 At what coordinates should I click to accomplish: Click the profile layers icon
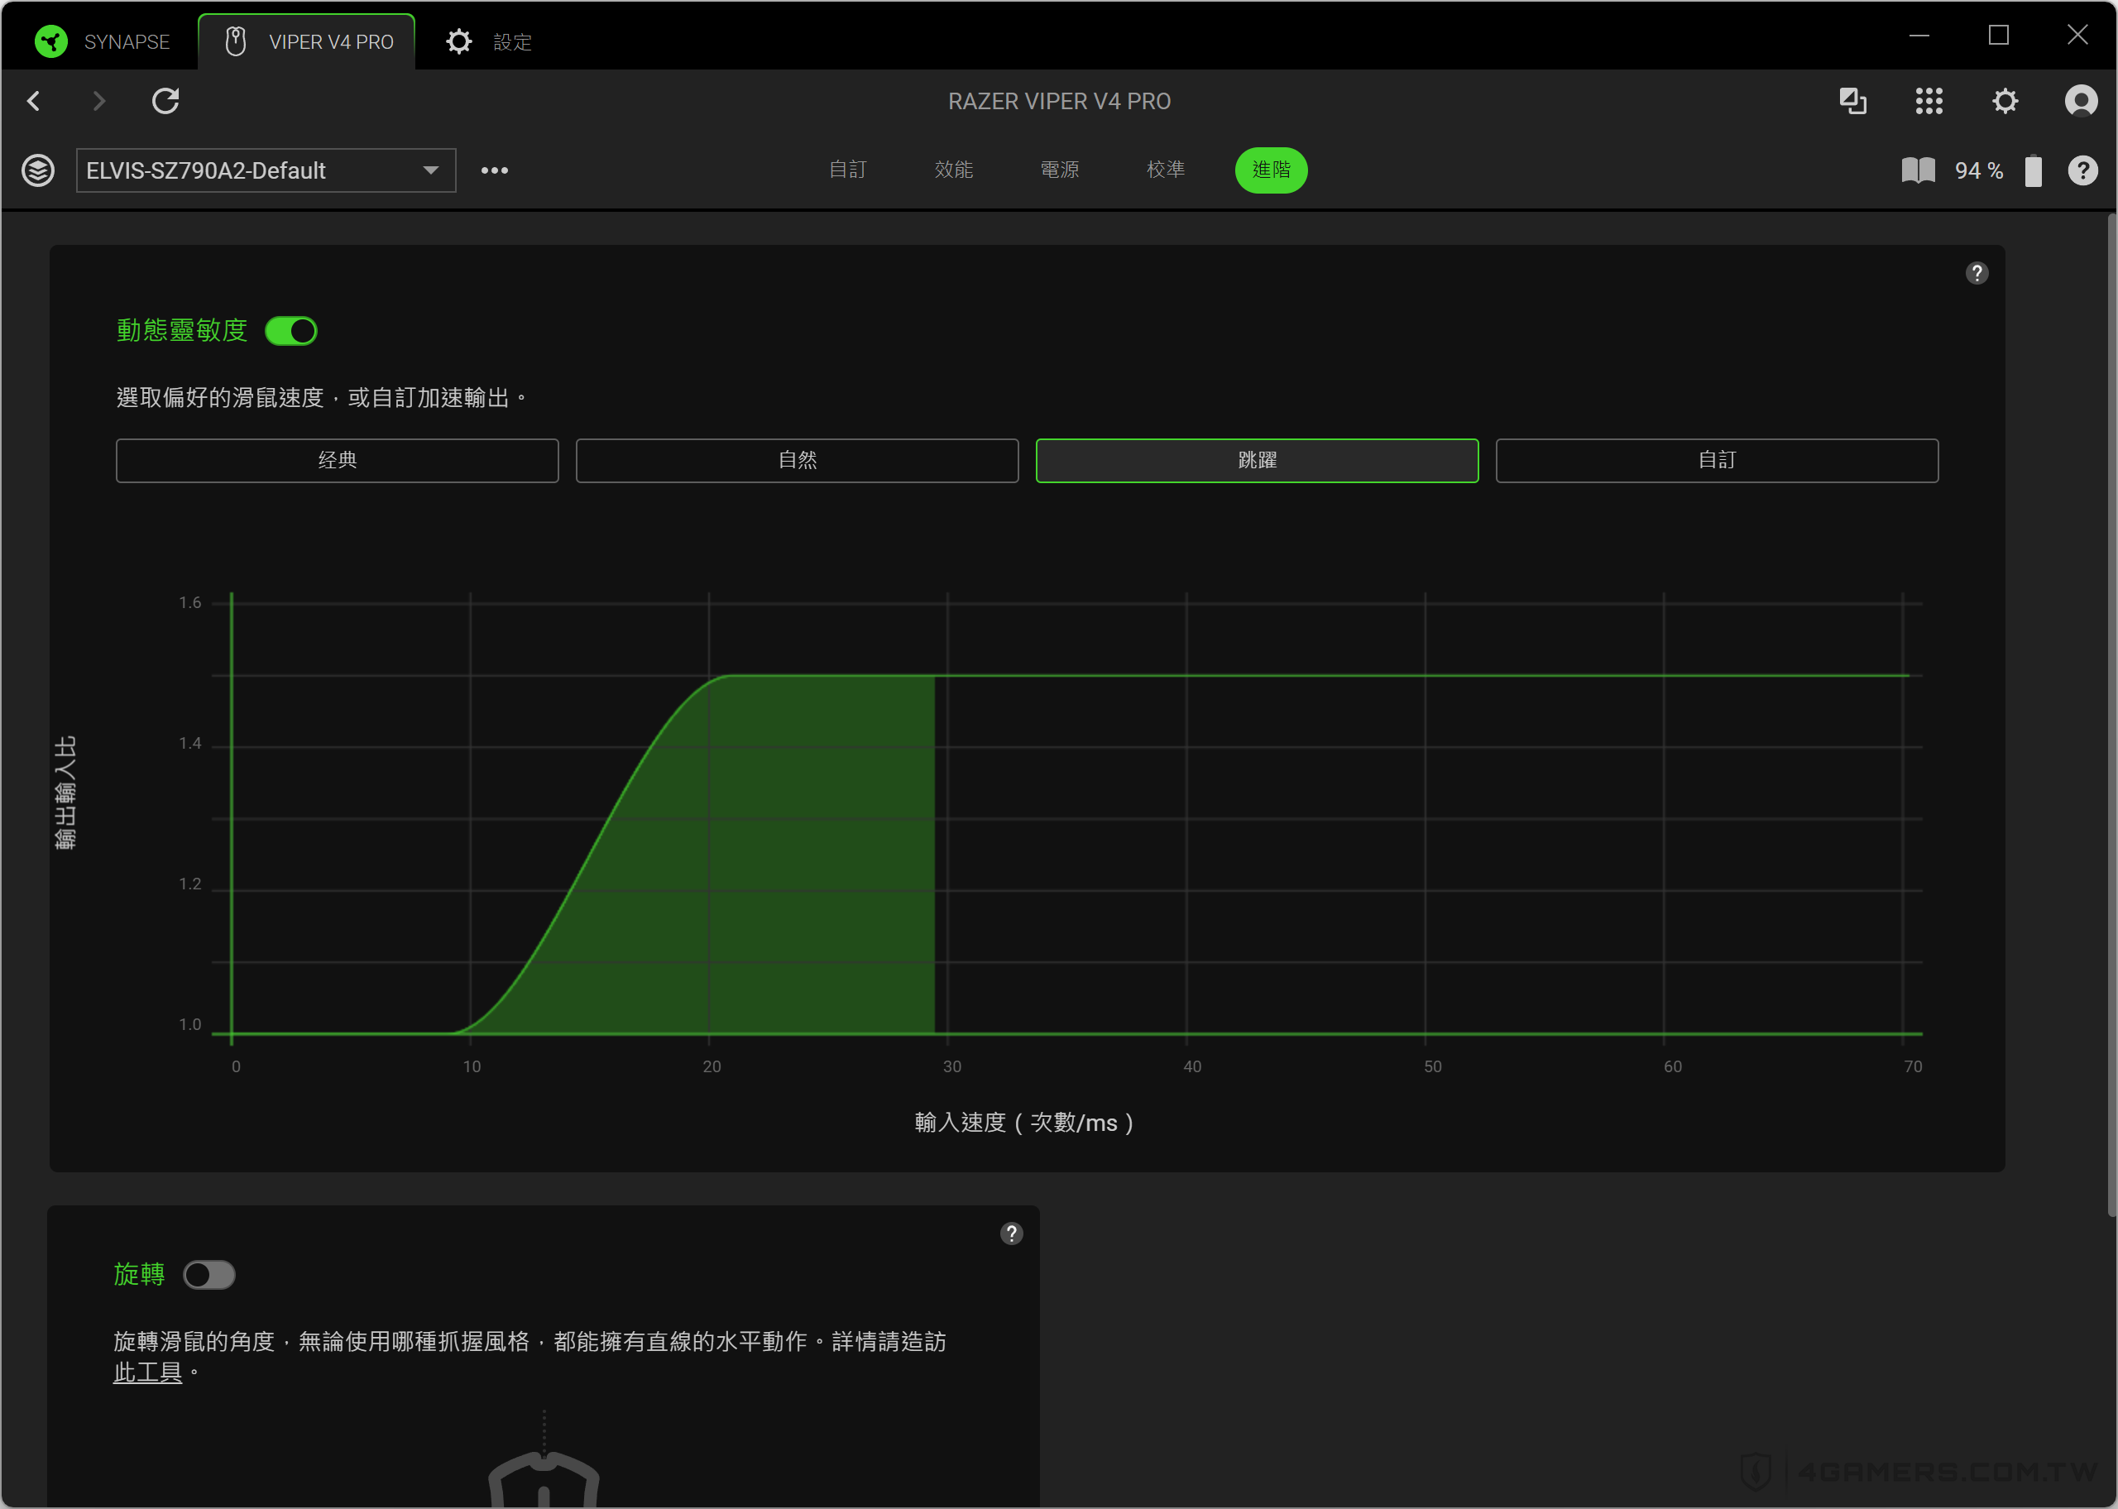point(38,170)
